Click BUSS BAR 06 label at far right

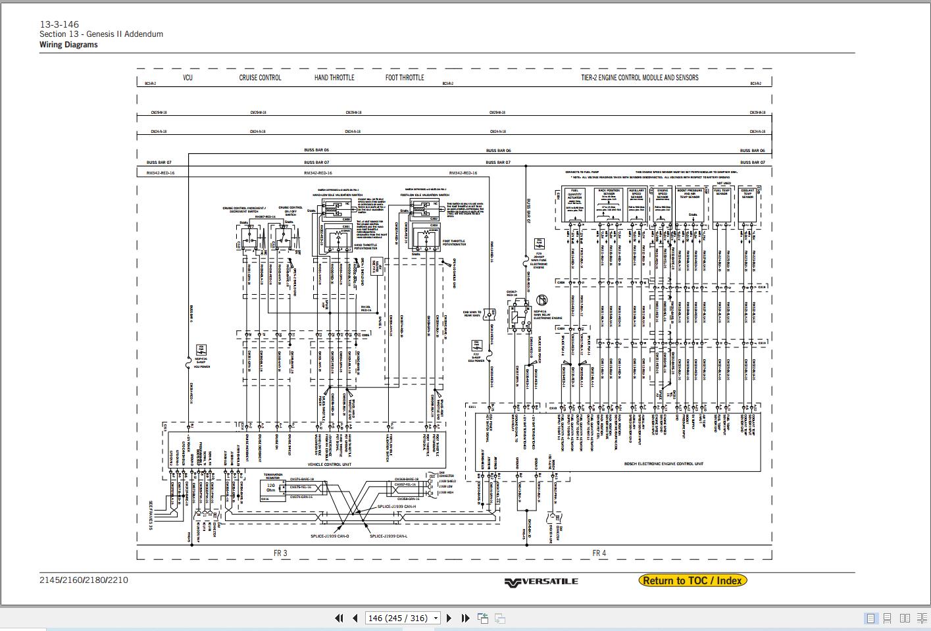click(752, 151)
